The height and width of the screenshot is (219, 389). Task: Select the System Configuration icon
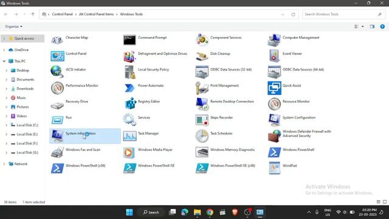[x=274, y=120]
